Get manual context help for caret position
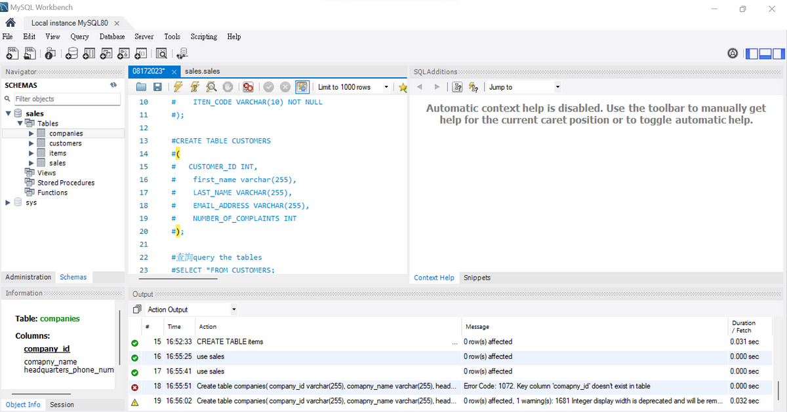The height and width of the screenshot is (412, 787). tap(473, 87)
